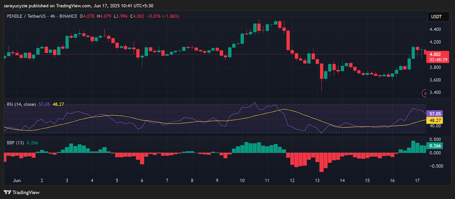Click the red 4.002 current price label

pyautogui.click(x=437, y=57)
